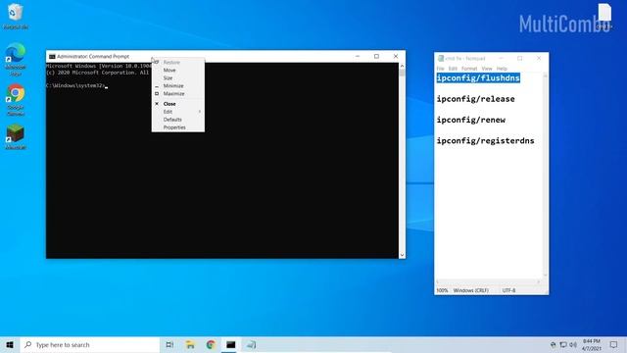
Task: Open Microsoft Edge desktop shortcut
Action: point(16,59)
